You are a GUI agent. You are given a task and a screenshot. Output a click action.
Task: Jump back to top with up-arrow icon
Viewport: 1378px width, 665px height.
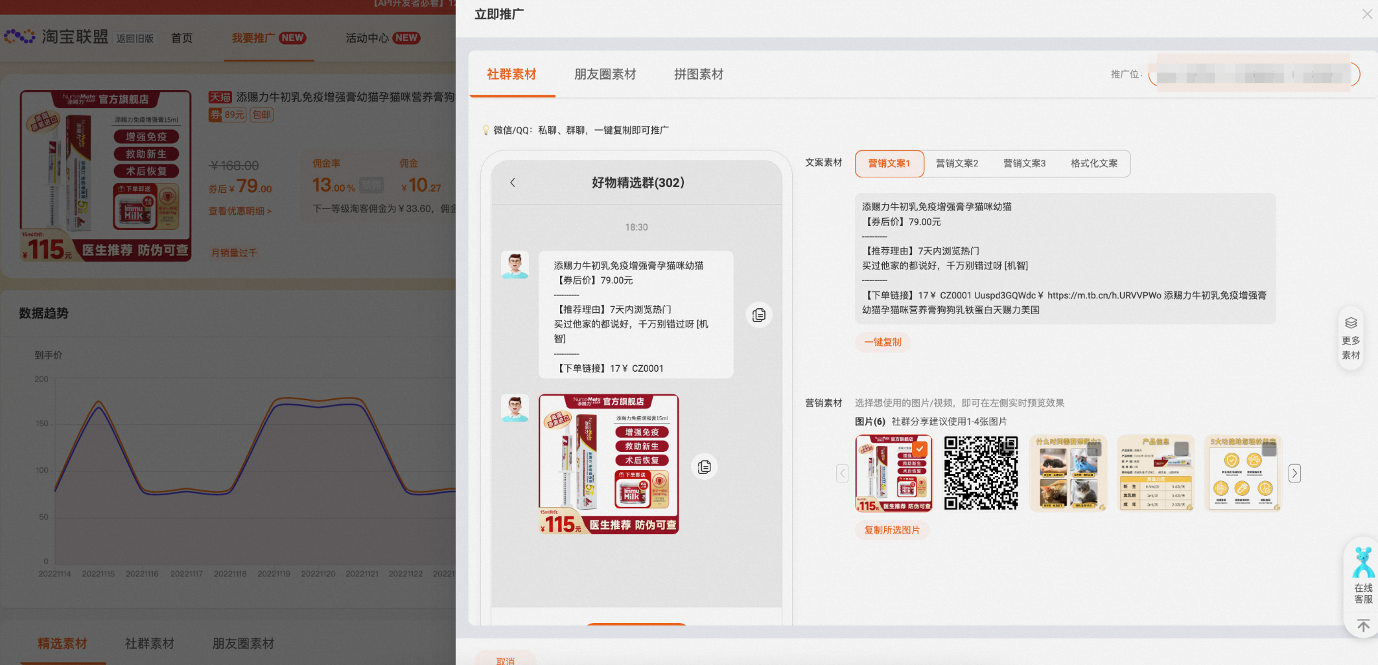(1363, 626)
